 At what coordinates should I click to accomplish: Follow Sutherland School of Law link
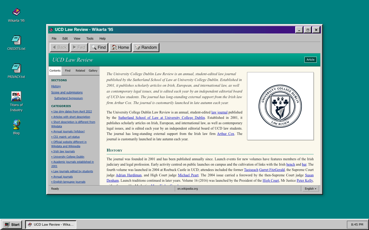[x=161, y=118]
